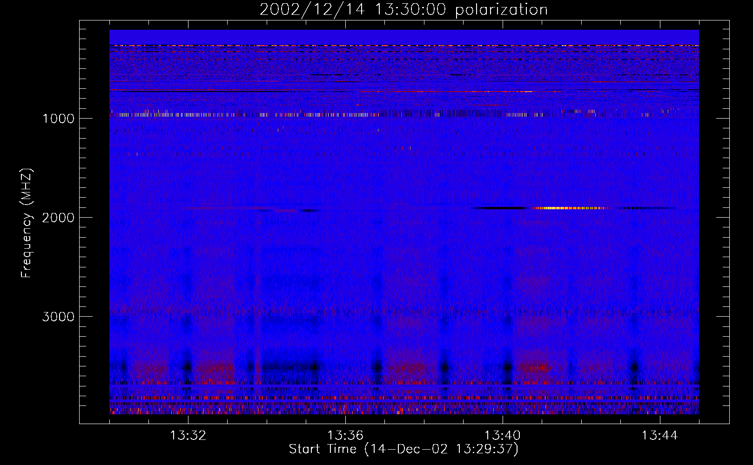Click the bright yellow emission streak near 2000 MHz
This screenshot has height=465, width=753.
tap(570, 208)
